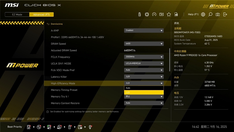Open the DRAM Speed 6400 dropdown
This screenshot has height=132, width=234.
pos(144,43)
